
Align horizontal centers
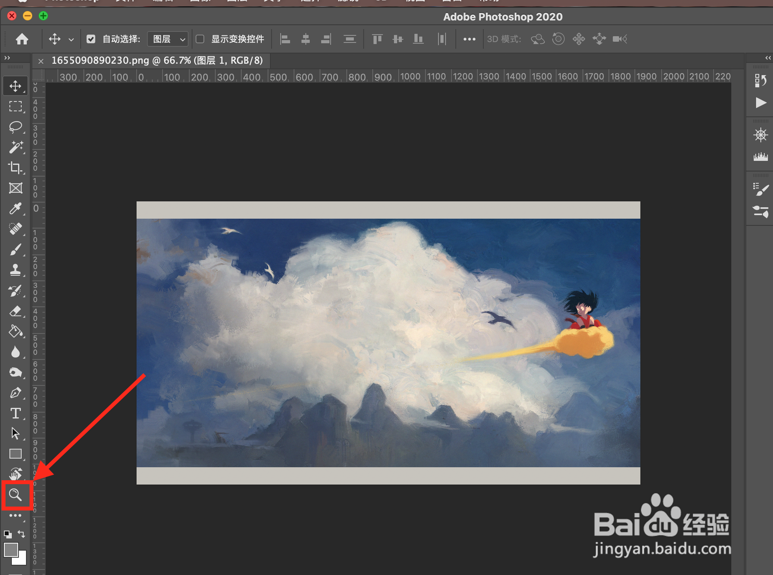coord(306,39)
